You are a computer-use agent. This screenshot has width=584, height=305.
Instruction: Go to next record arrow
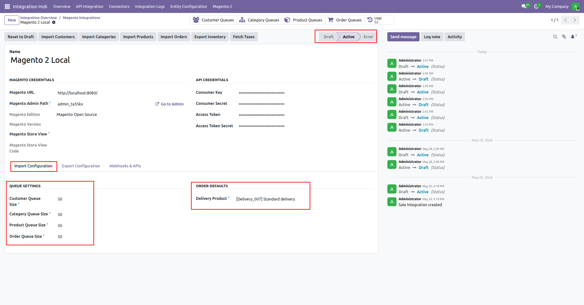tap(575, 20)
